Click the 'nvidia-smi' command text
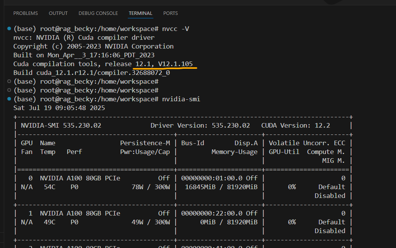The height and width of the screenshot is (248, 396). [x=181, y=99]
